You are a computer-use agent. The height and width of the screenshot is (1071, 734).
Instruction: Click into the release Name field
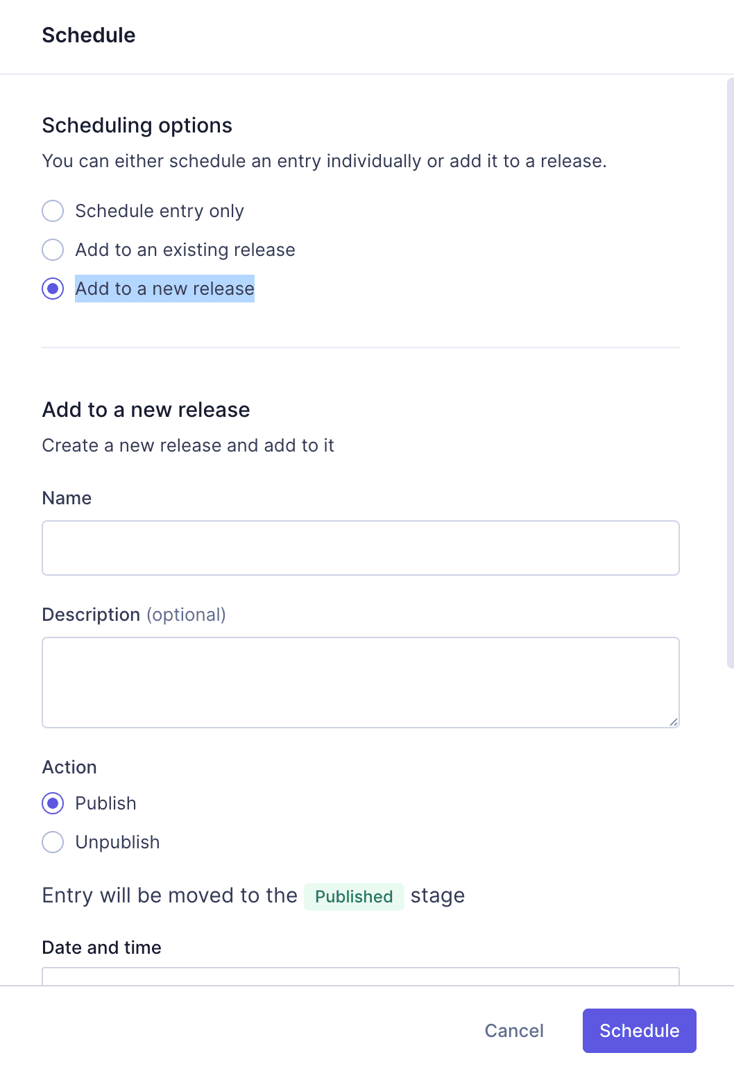click(360, 548)
